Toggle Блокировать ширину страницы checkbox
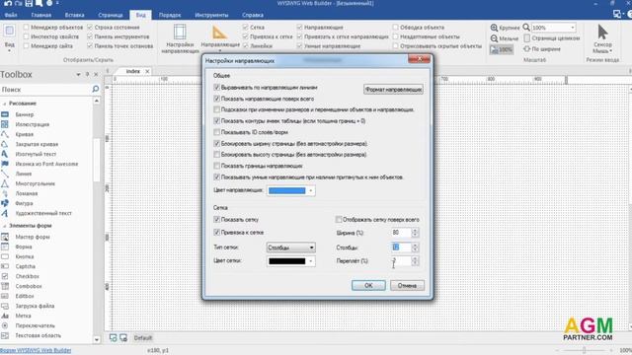 216,143
